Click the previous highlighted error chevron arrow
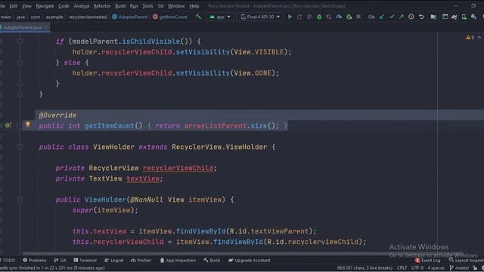The width and height of the screenshot is (484, 272). point(479,38)
